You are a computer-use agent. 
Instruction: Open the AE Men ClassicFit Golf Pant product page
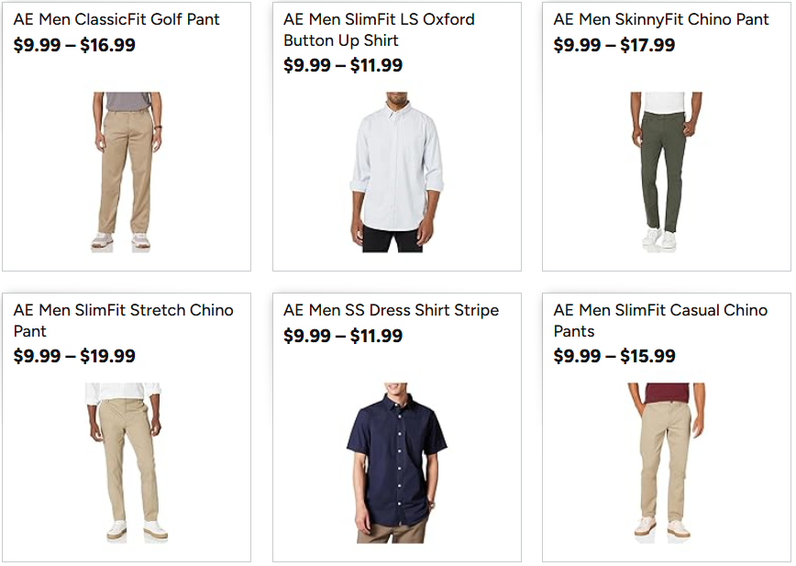point(116,18)
